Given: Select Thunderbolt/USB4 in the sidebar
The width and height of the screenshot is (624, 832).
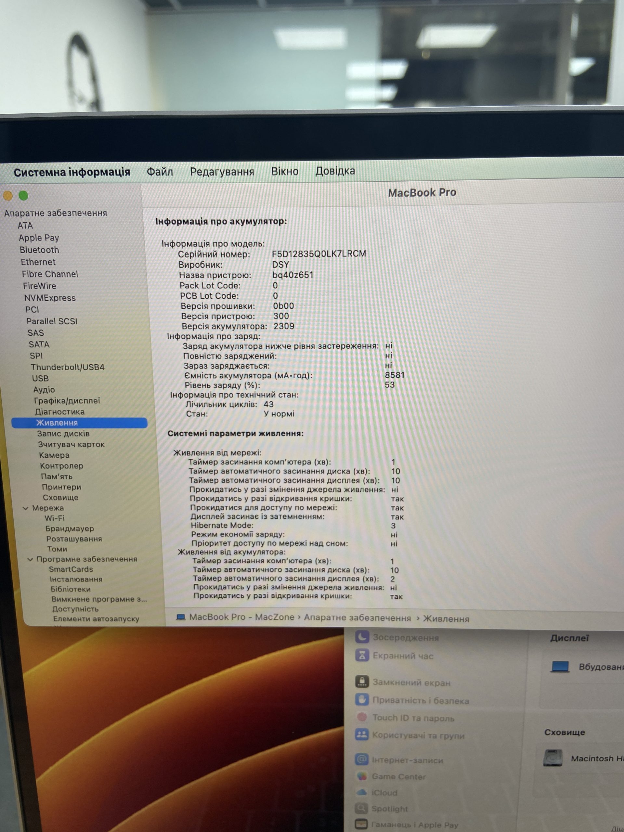Looking at the screenshot, I should click(68, 367).
